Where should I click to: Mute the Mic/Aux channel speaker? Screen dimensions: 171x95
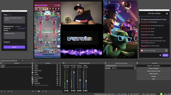tap(80, 91)
